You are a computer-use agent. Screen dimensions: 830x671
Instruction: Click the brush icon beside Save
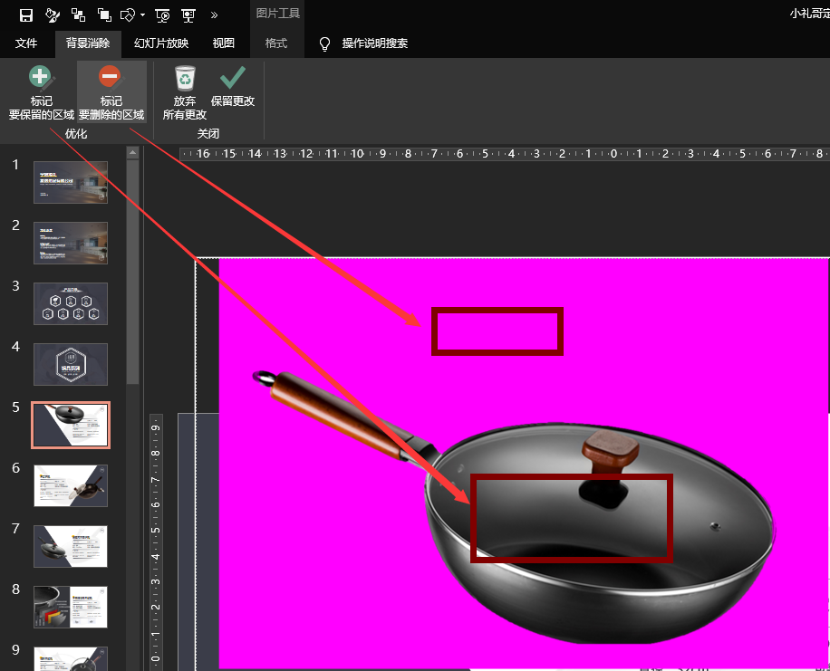pos(53,14)
